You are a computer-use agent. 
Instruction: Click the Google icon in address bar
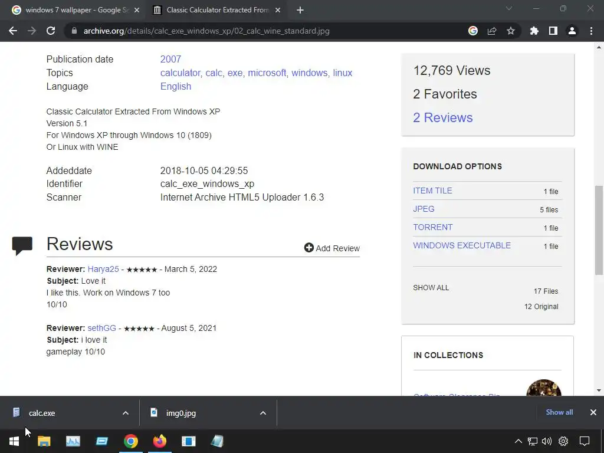pyautogui.click(x=473, y=31)
